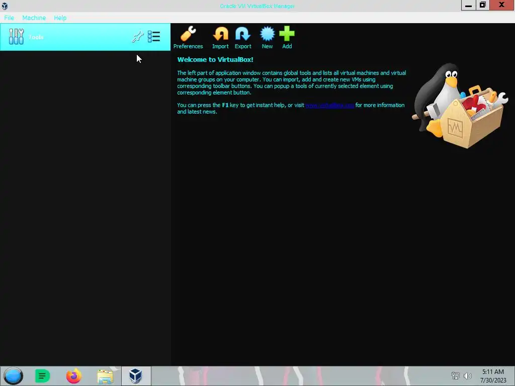Close the VirtualBox Manager window
This screenshot has width=515, height=386.
pyautogui.click(x=502, y=5)
